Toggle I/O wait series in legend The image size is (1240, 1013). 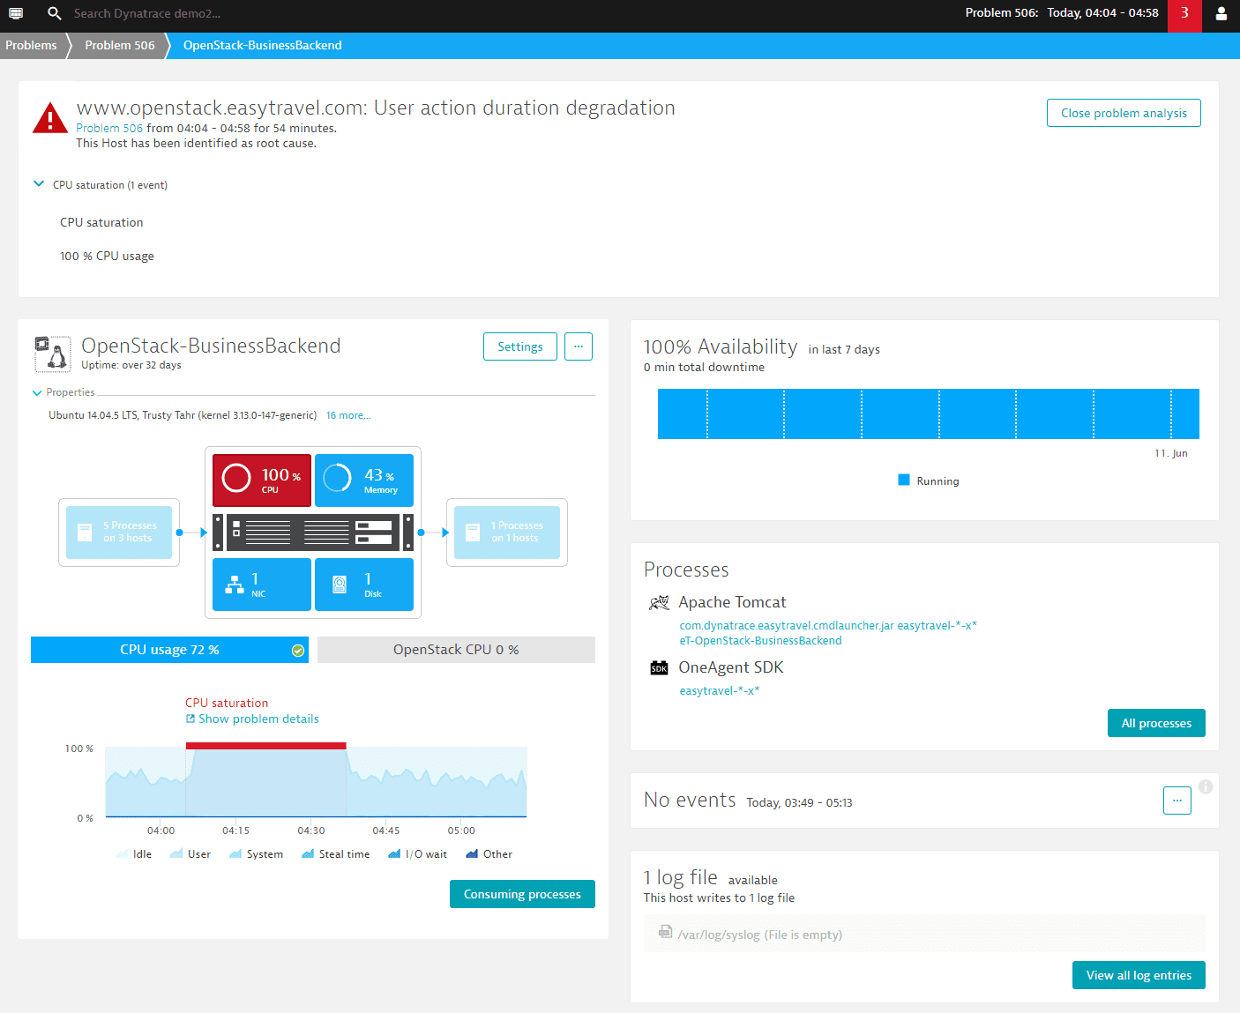(x=418, y=854)
